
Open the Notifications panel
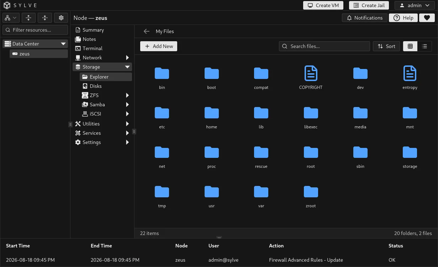tap(365, 18)
